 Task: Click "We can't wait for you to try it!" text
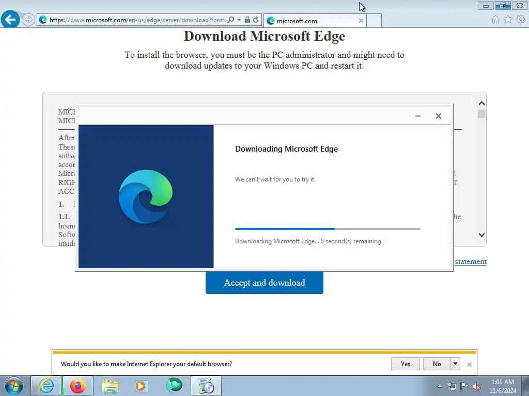(275, 179)
